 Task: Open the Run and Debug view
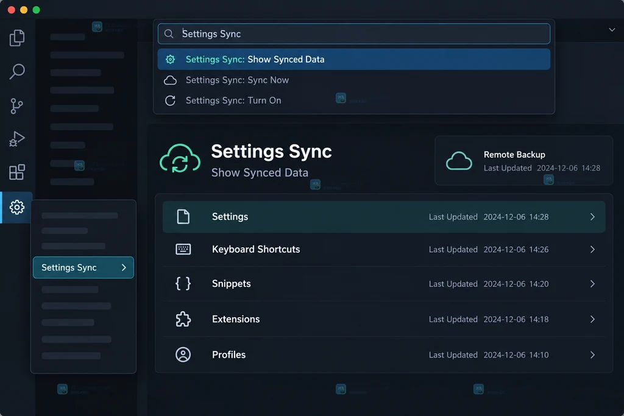click(x=16, y=139)
